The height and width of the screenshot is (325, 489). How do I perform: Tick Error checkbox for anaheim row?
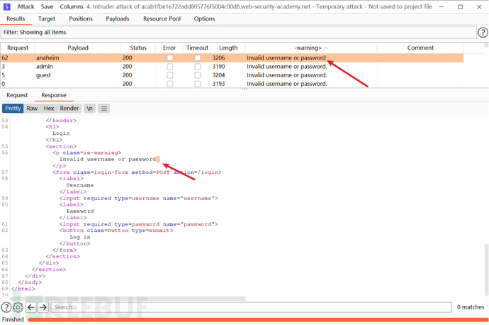pyautogui.click(x=169, y=58)
